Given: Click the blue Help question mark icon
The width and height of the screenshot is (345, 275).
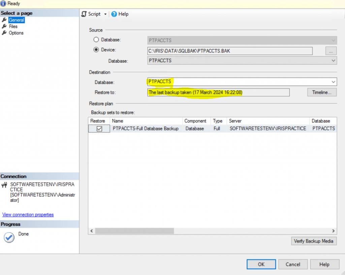Looking at the screenshot, I should point(114,14).
